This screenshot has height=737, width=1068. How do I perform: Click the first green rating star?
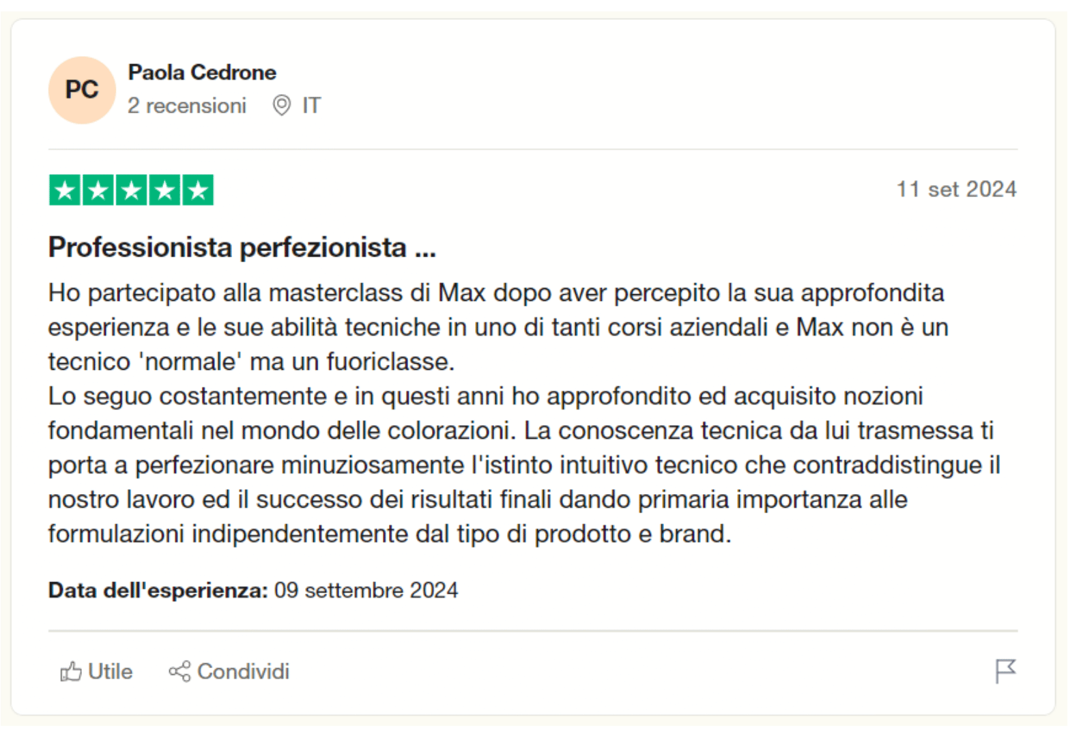tap(65, 190)
